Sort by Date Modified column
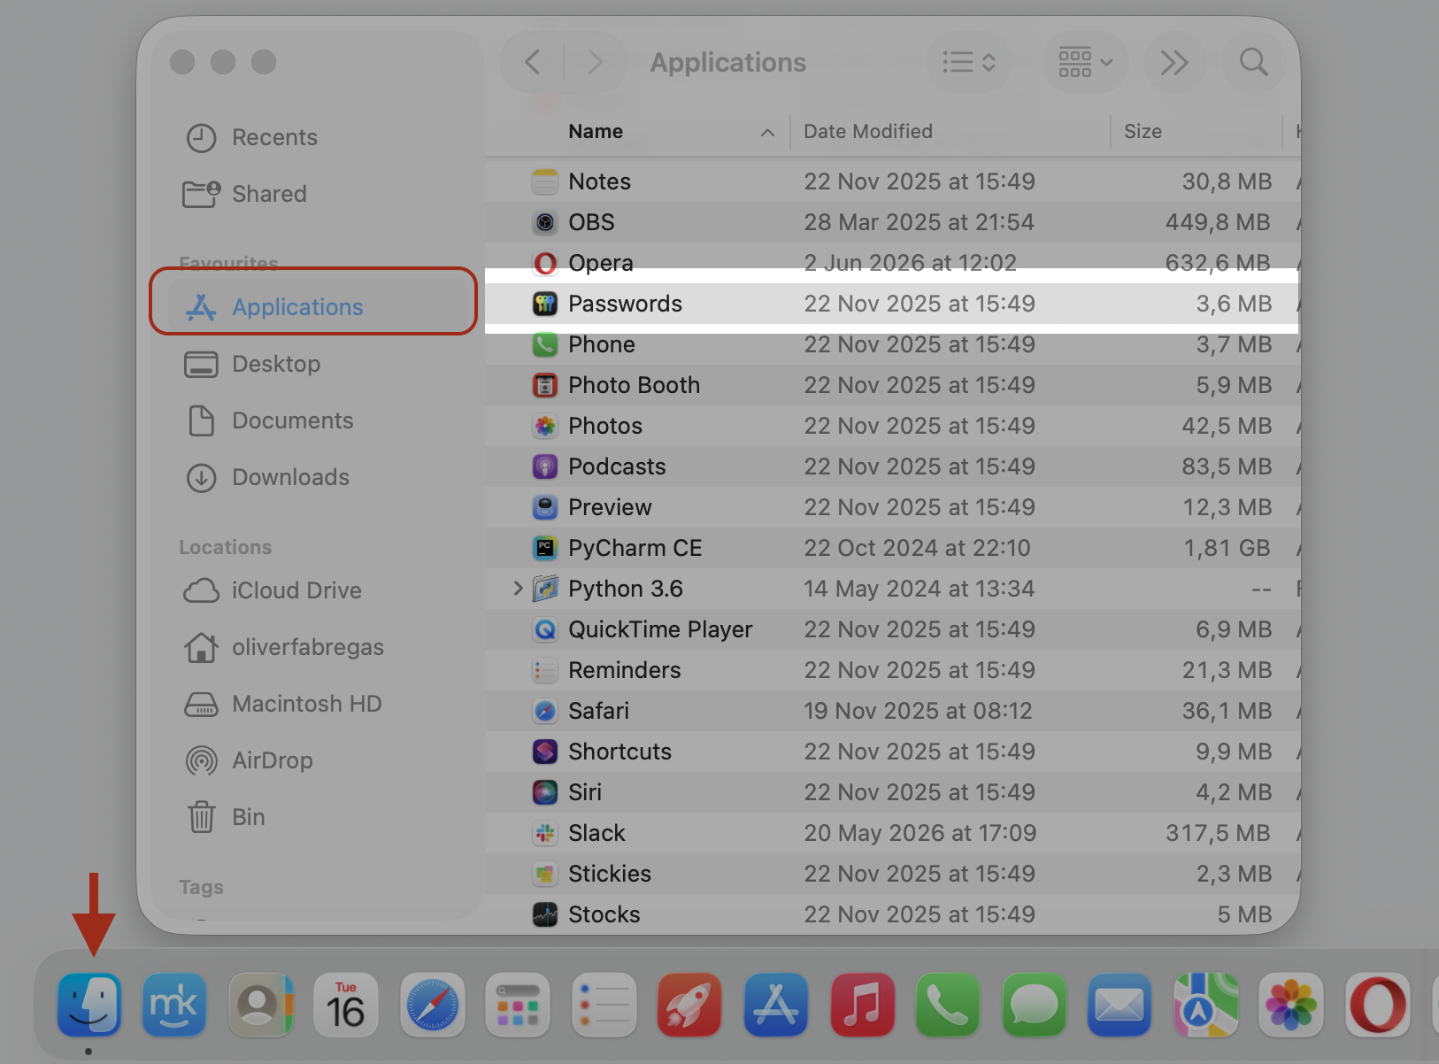 point(868,132)
